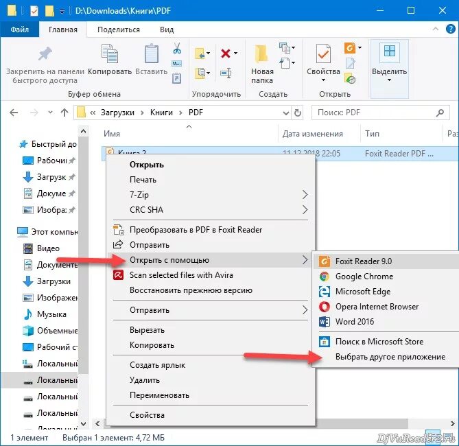Click the Поиск: PDF search field
The height and width of the screenshot is (446, 459).
coord(381,113)
